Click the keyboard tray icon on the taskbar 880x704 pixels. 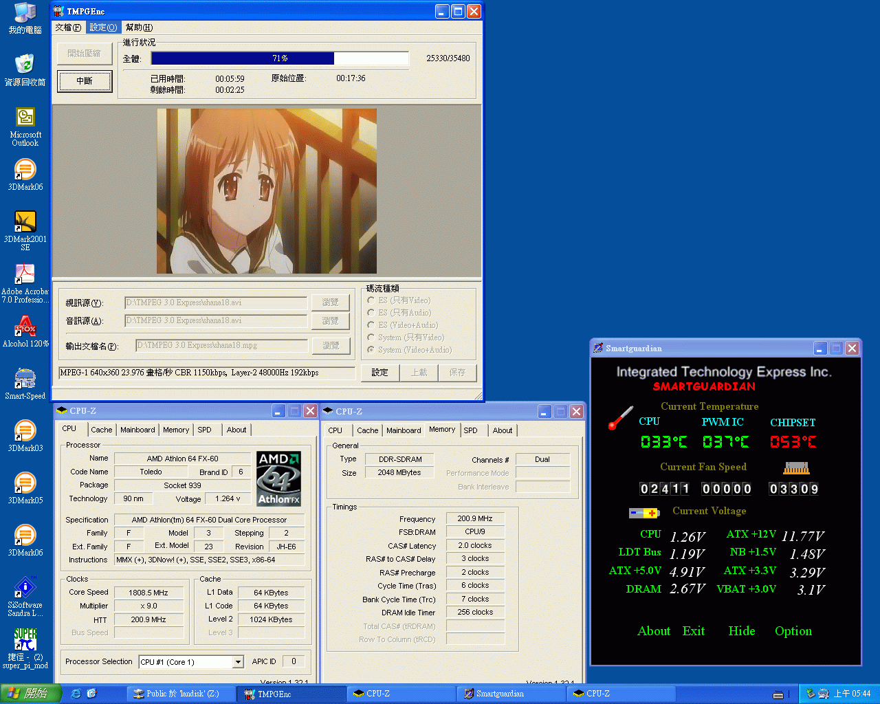click(x=778, y=694)
